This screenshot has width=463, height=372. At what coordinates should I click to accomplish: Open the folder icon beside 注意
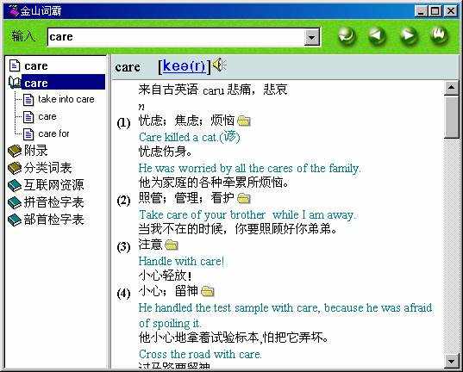tap(172, 245)
